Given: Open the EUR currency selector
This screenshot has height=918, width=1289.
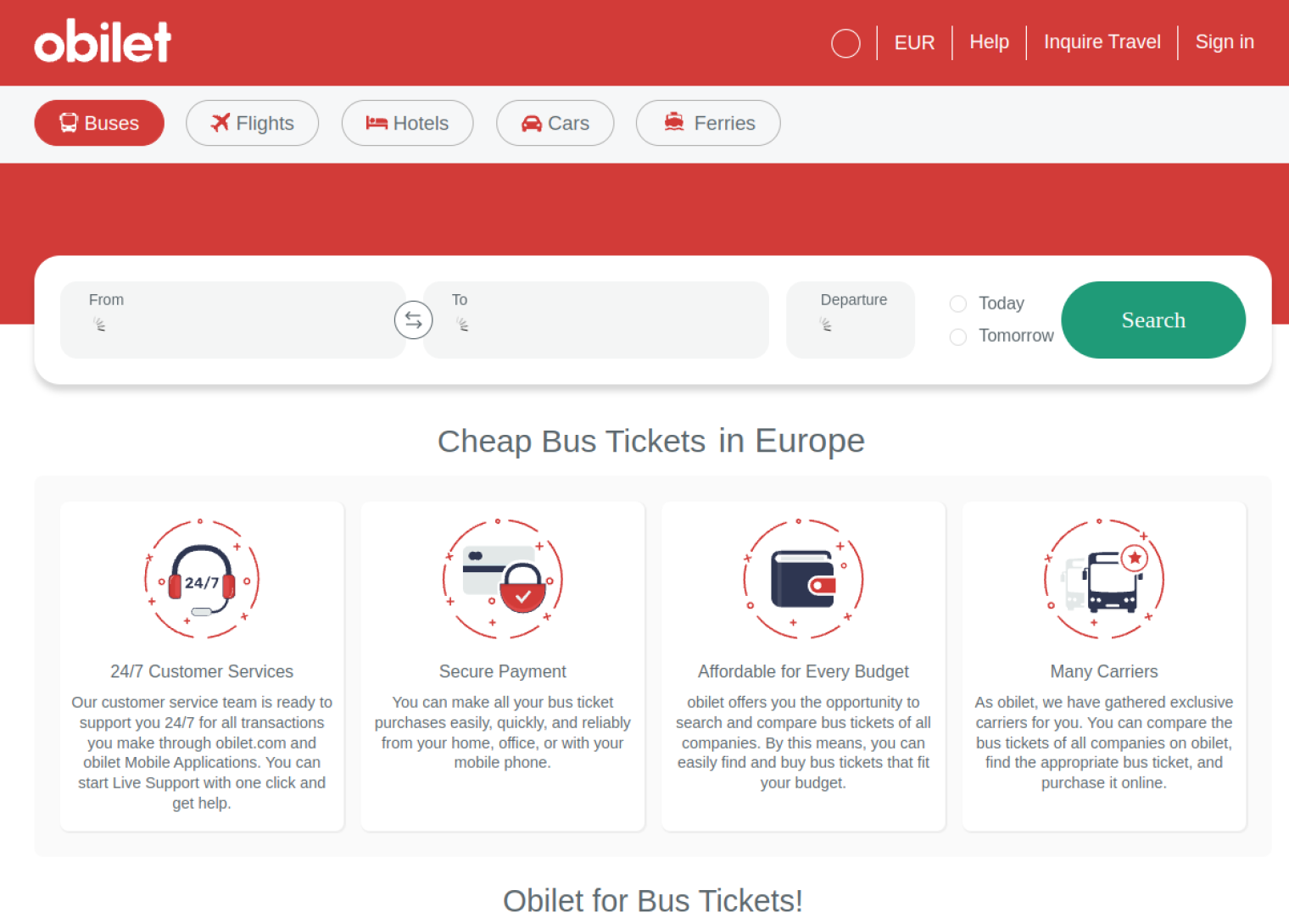Looking at the screenshot, I should [914, 42].
